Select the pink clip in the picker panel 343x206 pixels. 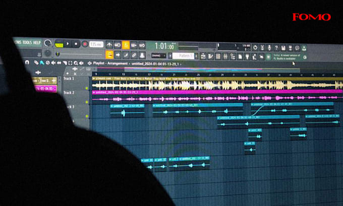pyautogui.click(x=45, y=89)
